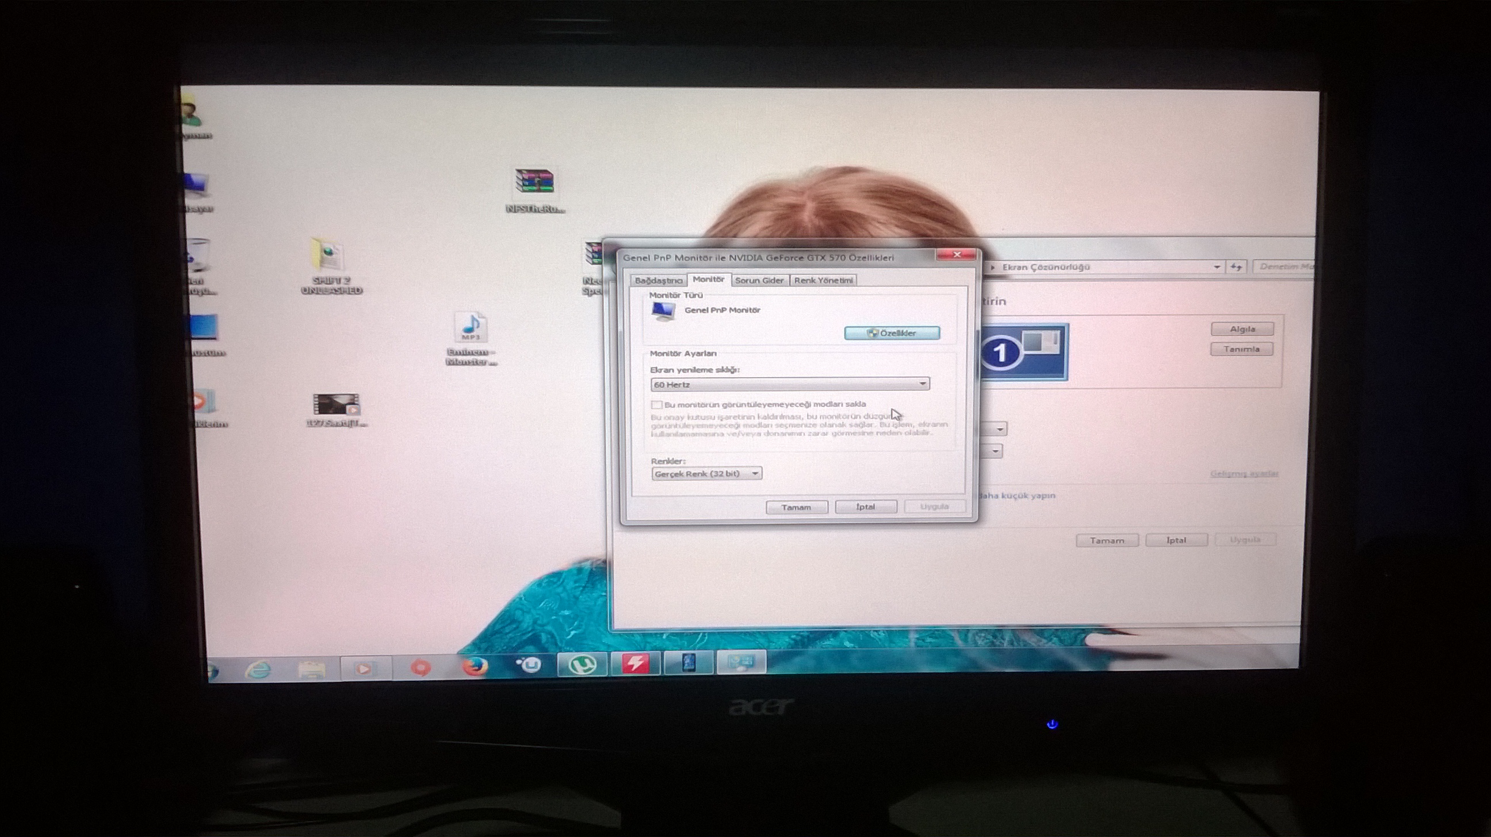This screenshot has height=837, width=1491.
Task: Click the breadcrumb arrow before Ekran Çözünürlüğü
Action: pos(993,267)
